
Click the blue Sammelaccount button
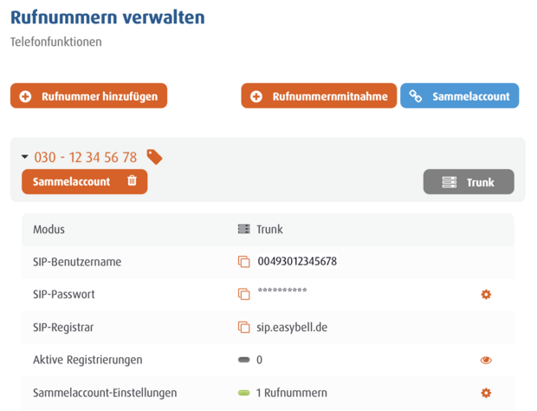(x=459, y=96)
